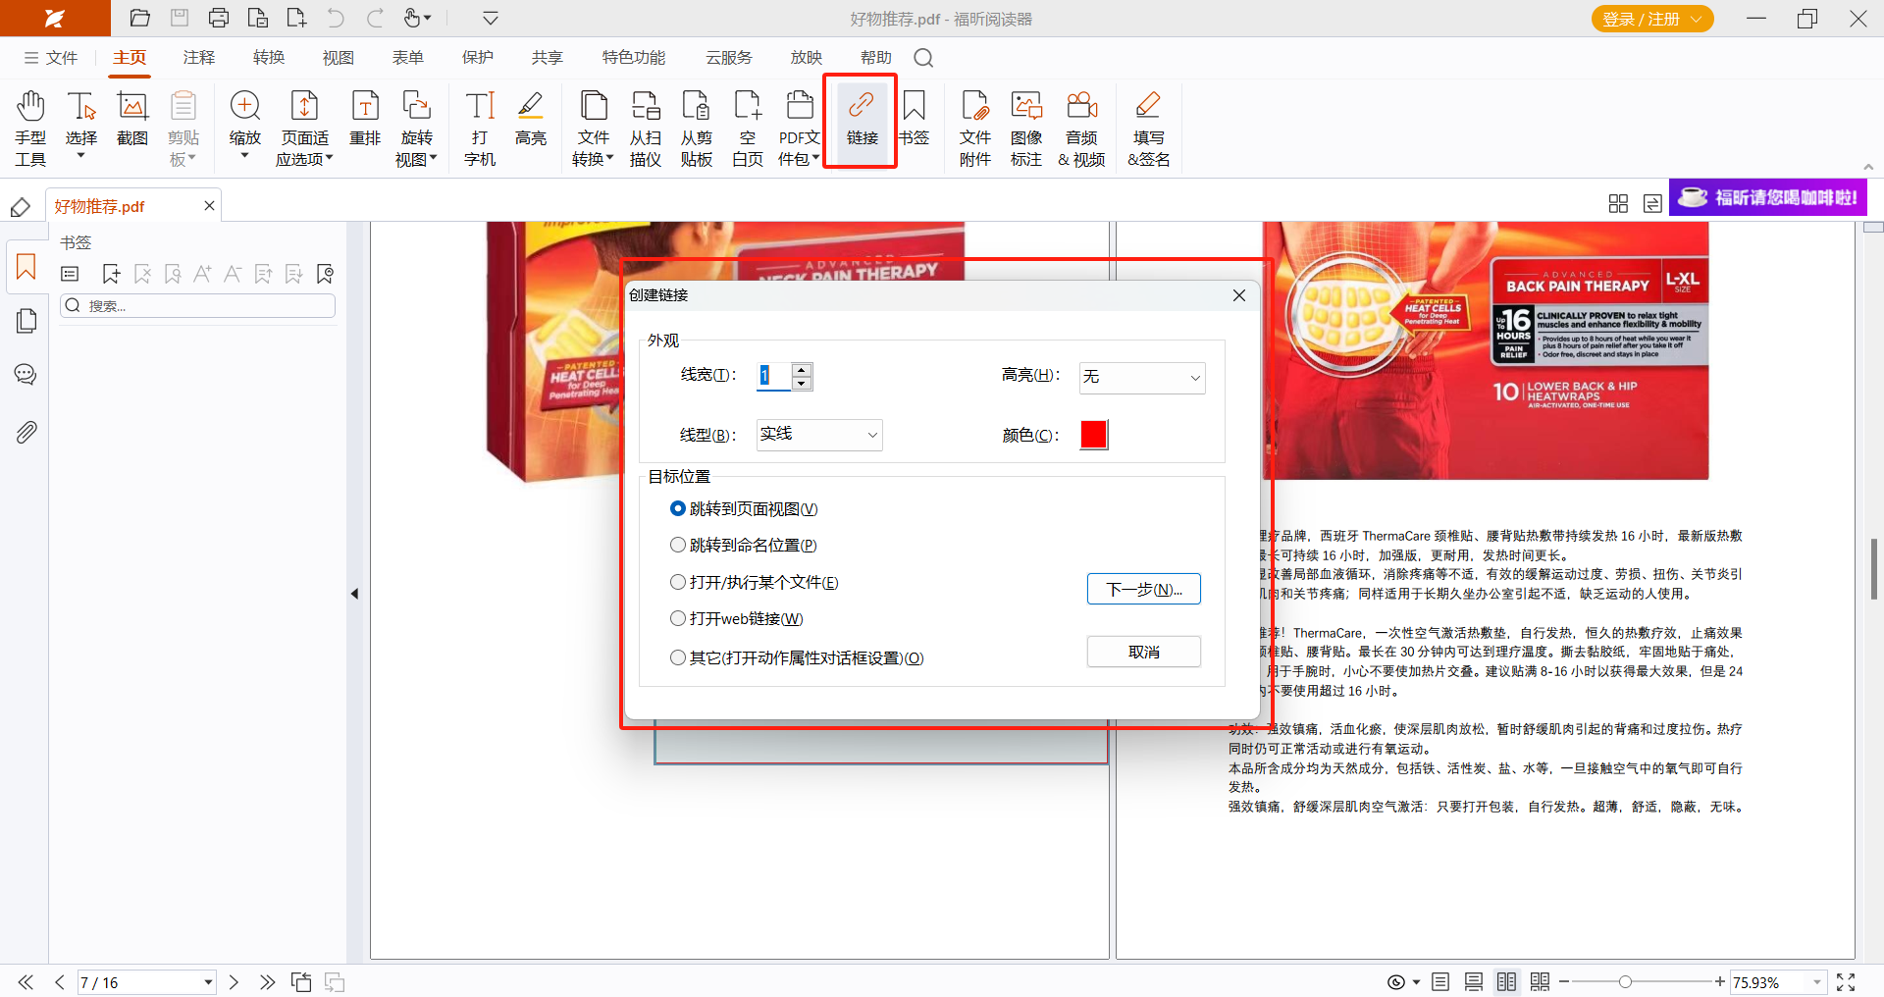Image resolution: width=1884 pixels, height=997 pixels.
Task: Click the Print icon in title bar
Action: pos(219,18)
